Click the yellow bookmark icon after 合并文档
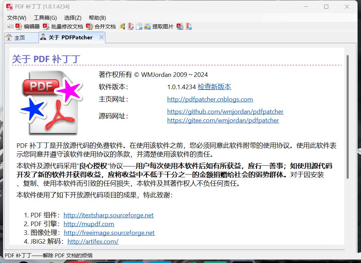This screenshot has height=263, width=361. tap(122, 26)
